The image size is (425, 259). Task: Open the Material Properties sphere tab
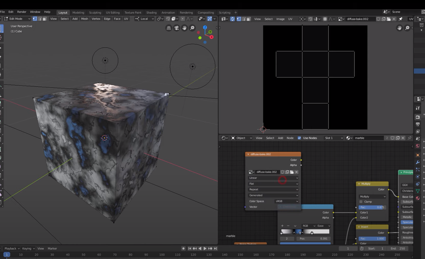click(x=418, y=198)
